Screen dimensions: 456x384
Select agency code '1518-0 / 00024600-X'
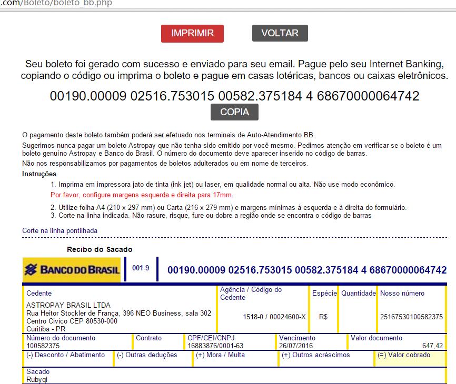point(274,317)
